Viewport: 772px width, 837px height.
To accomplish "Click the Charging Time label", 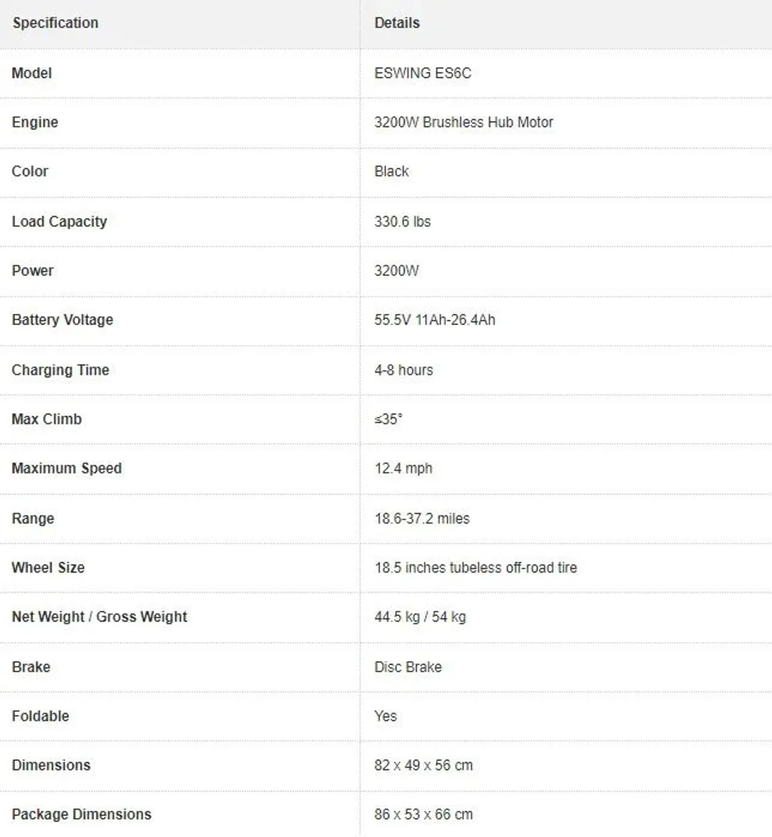I will [61, 370].
